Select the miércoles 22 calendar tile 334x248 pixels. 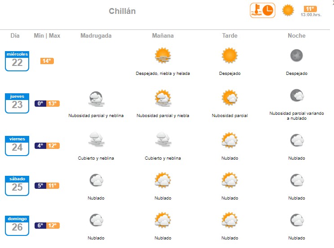(x=17, y=61)
